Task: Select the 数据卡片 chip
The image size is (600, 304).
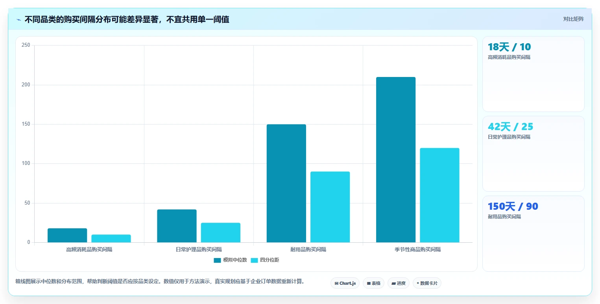Action: (x=427, y=283)
